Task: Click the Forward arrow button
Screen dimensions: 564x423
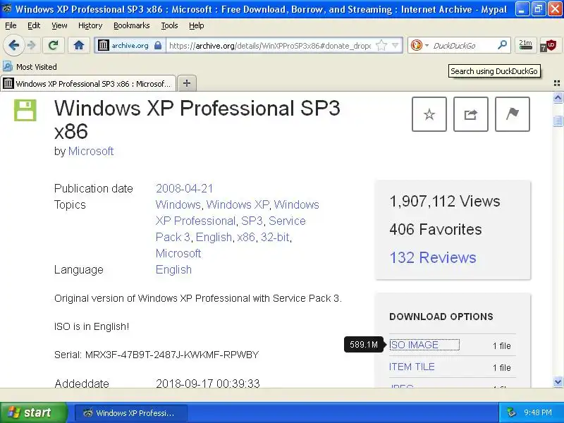Action: click(x=32, y=45)
